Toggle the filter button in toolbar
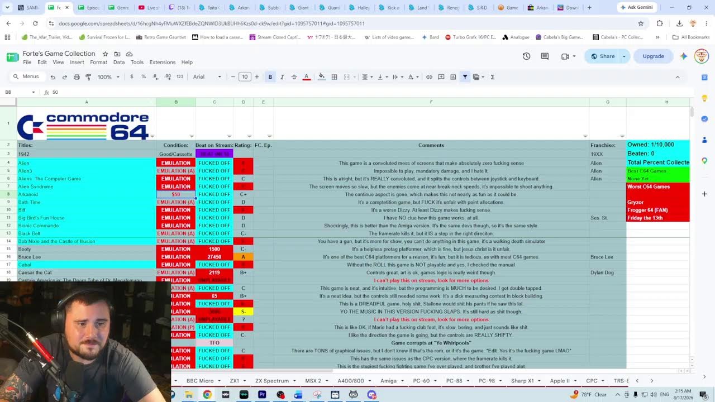The height and width of the screenshot is (402, 715). tap(465, 77)
